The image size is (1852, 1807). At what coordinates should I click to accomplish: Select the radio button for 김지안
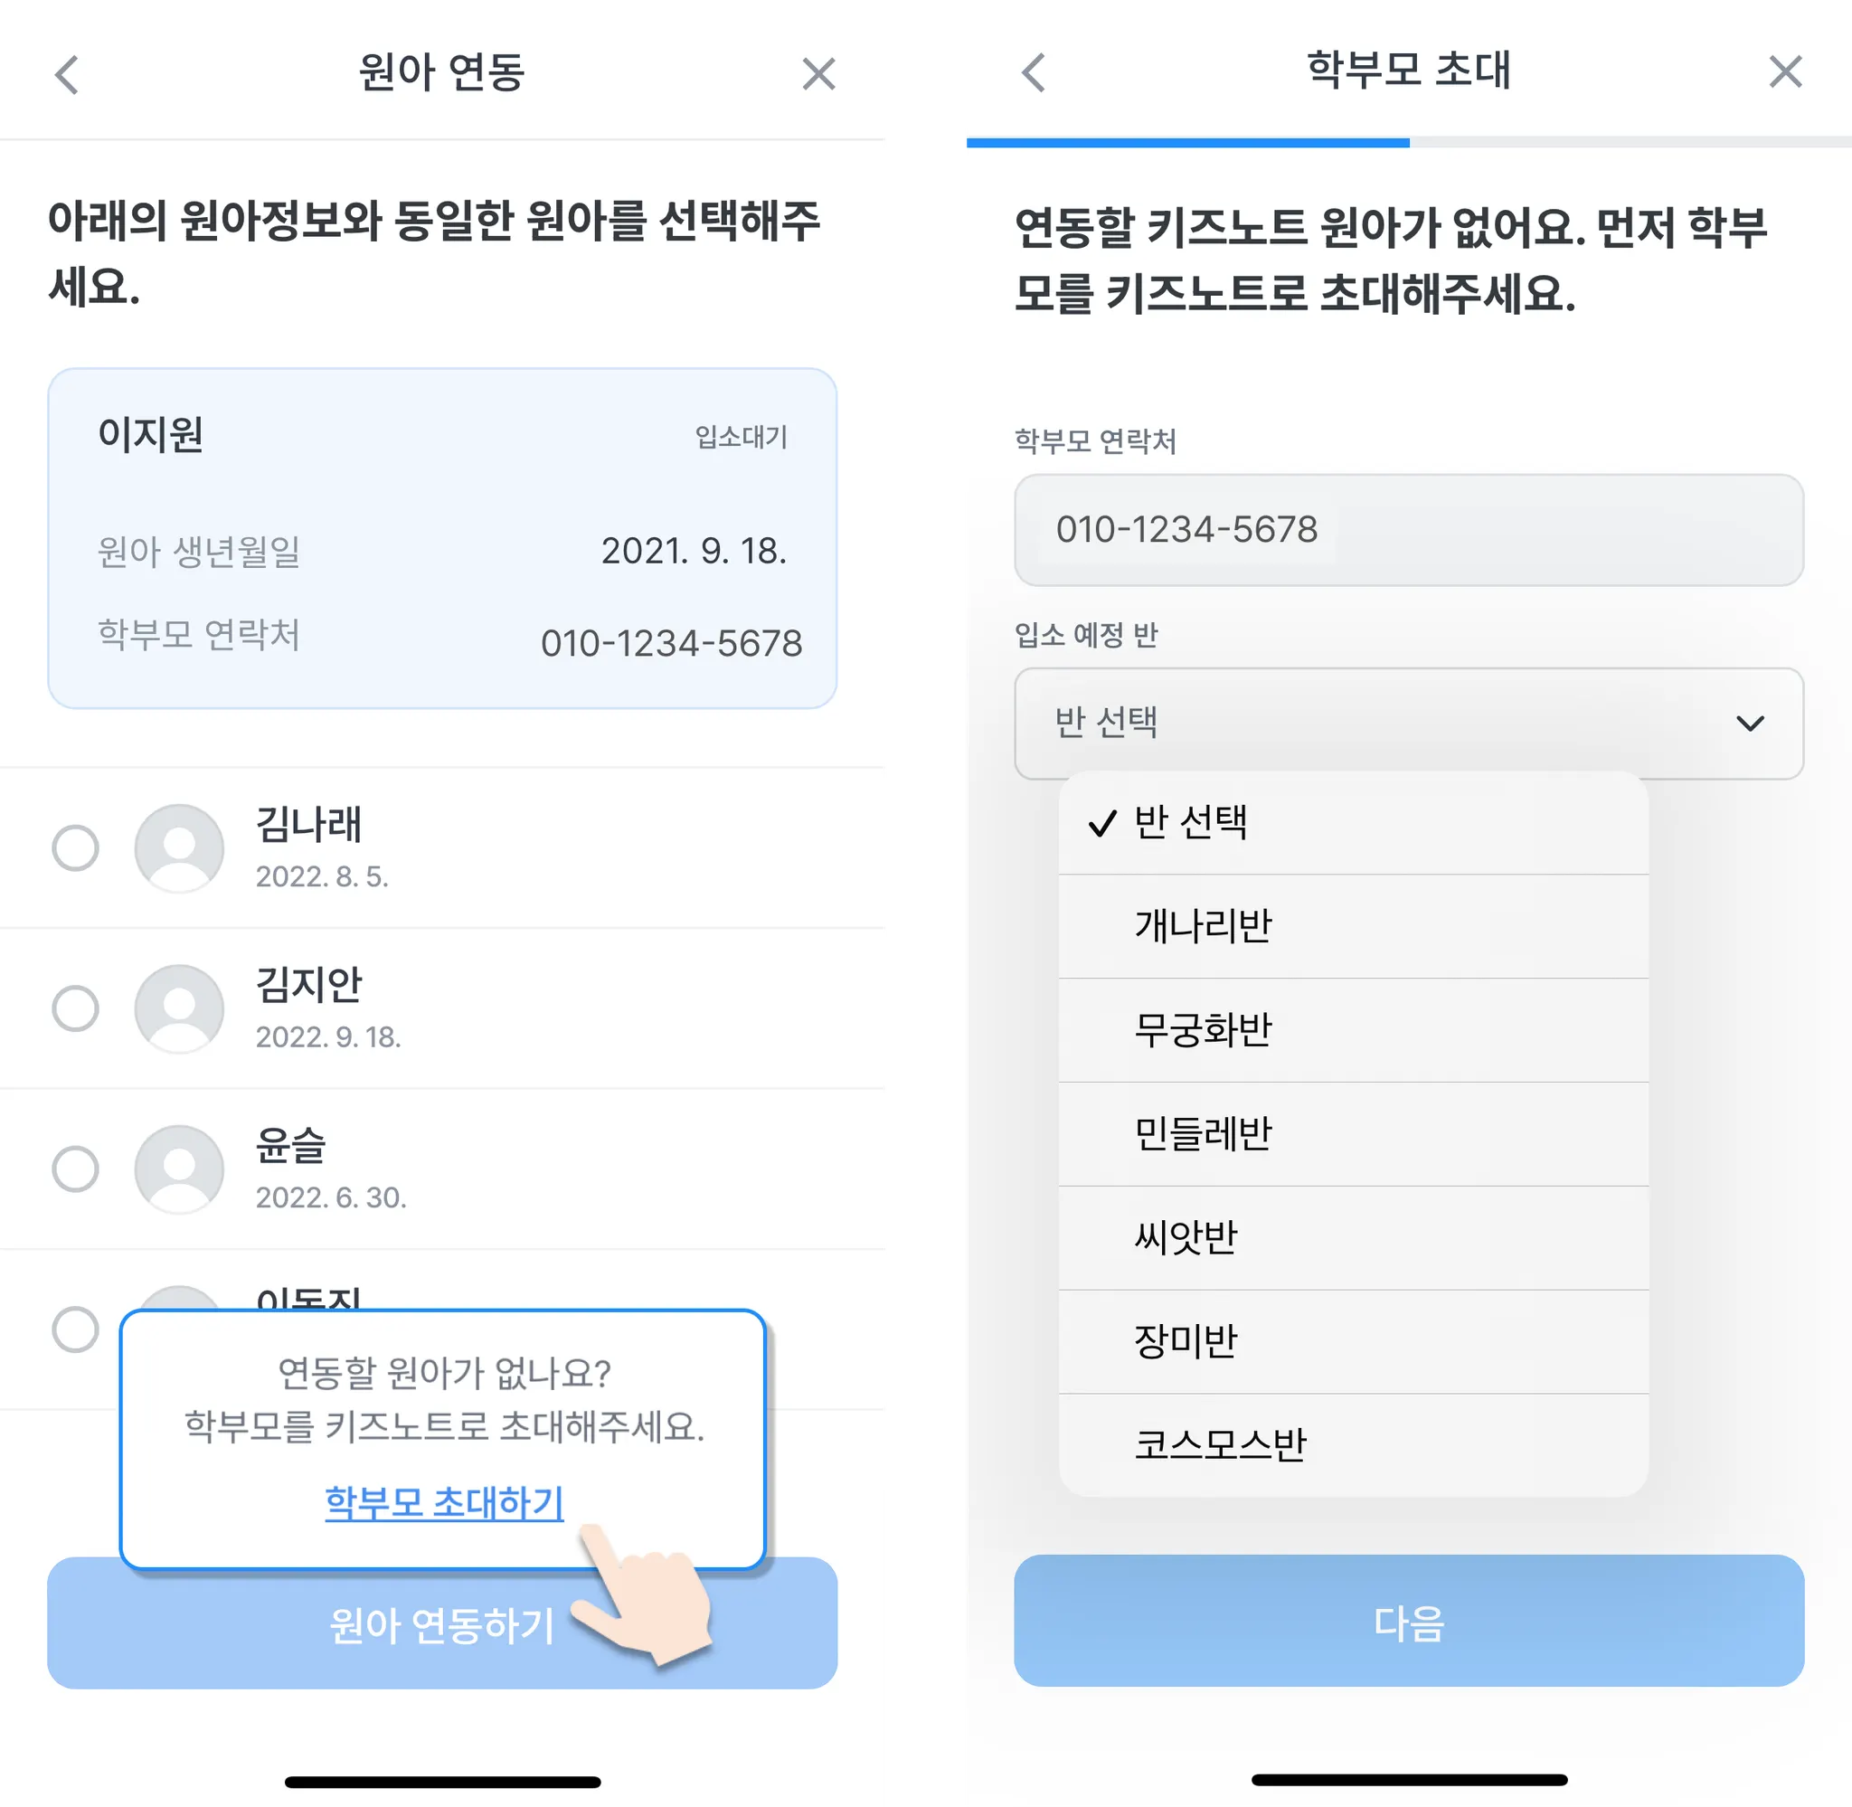(x=75, y=1008)
